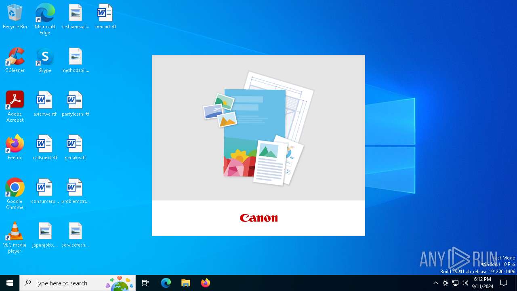Select the problemcat document icon
Screen dimensions: 517x291
pyautogui.click(x=76, y=191)
